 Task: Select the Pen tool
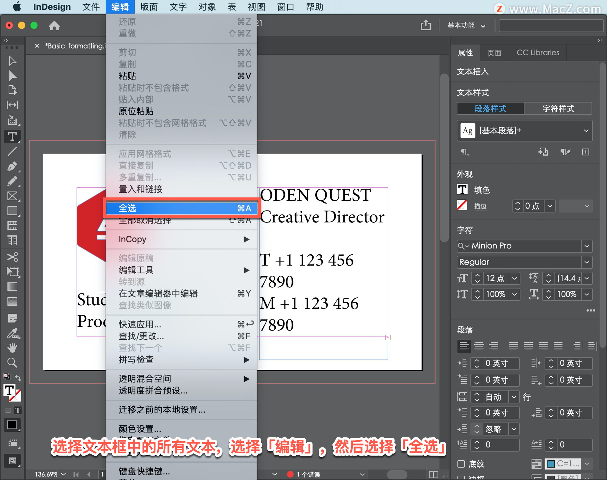(12, 166)
